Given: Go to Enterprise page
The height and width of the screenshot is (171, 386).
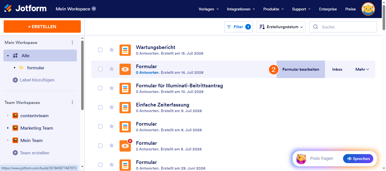Looking at the screenshot, I should tap(328, 9).
